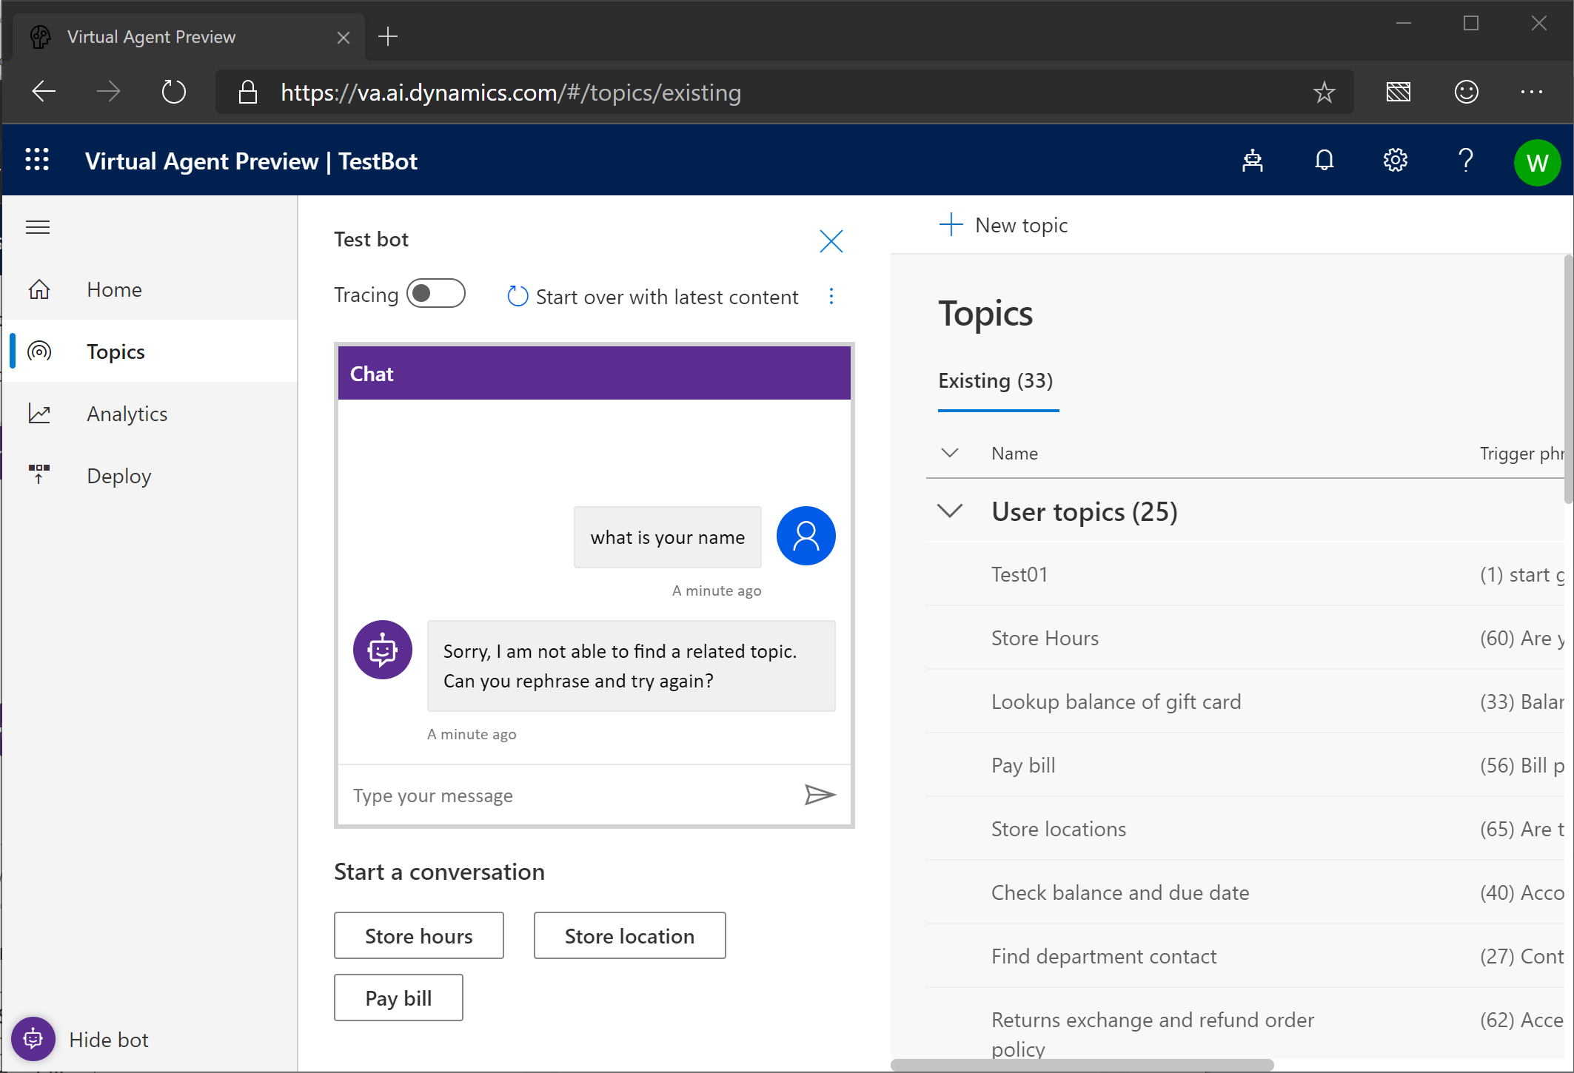The image size is (1574, 1073).
Task: Click the Store hours suggestion button
Action: coord(418,936)
